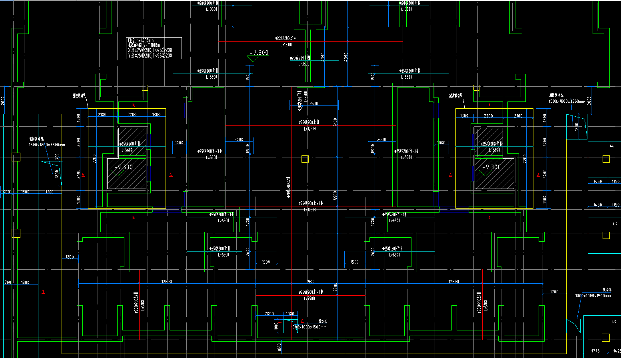Click the 1200 dimension text

point(70,257)
